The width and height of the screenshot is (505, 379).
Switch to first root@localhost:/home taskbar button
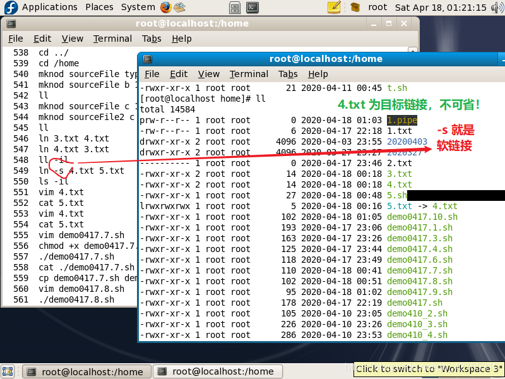(86, 371)
